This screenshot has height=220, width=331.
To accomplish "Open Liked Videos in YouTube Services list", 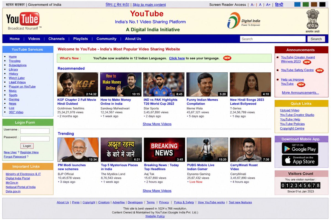I will [17, 82].
